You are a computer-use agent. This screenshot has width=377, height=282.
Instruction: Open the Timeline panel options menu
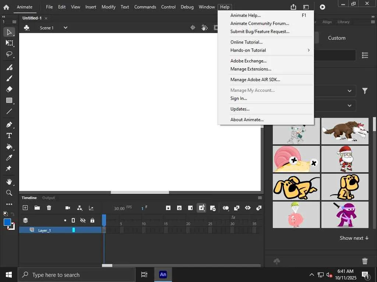(260, 198)
